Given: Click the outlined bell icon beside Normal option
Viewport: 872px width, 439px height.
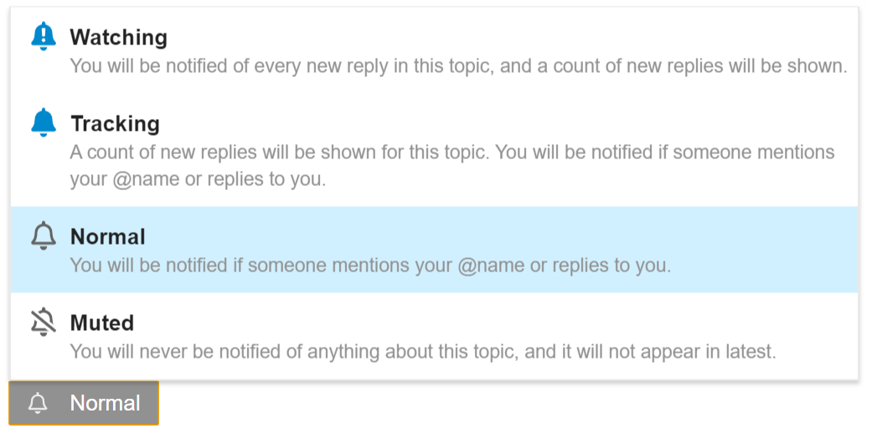Looking at the screenshot, I should (x=44, y=236).
